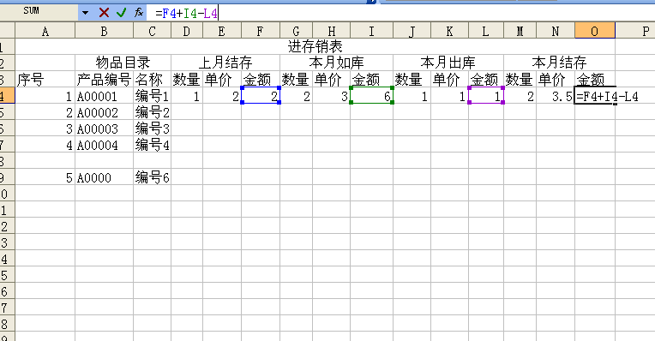Click the 物品目录 header cell
The image size is (655, 341).
coord(123,63)
